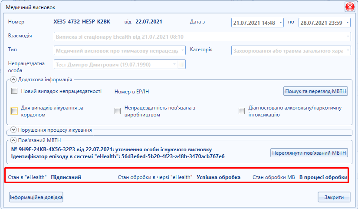This screenshot has width=358, height=209.
Task: Click the В процесі обробки status value
Action: pyautogui.click(x=323, y=177)
